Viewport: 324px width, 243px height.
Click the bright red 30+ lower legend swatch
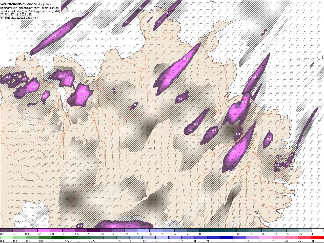click(317, 237)
